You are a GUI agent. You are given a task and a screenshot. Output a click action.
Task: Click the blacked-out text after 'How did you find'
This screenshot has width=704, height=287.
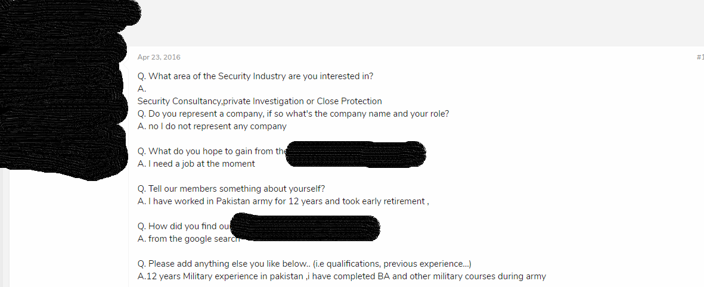click(x=305, y=227)
